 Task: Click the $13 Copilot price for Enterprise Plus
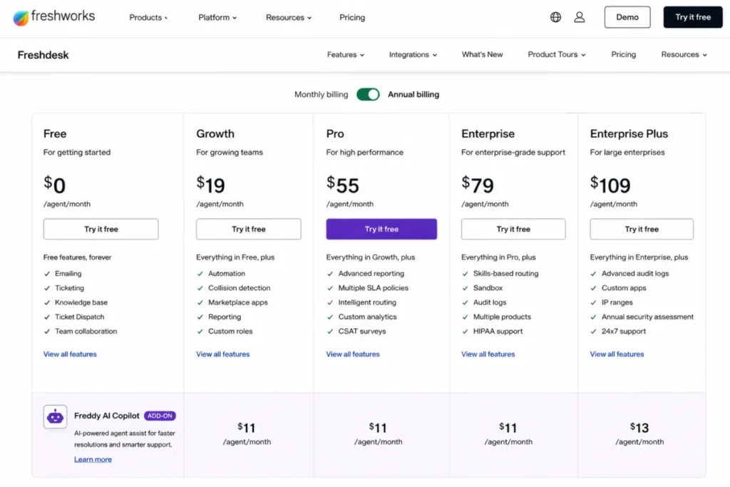(639, 427)
